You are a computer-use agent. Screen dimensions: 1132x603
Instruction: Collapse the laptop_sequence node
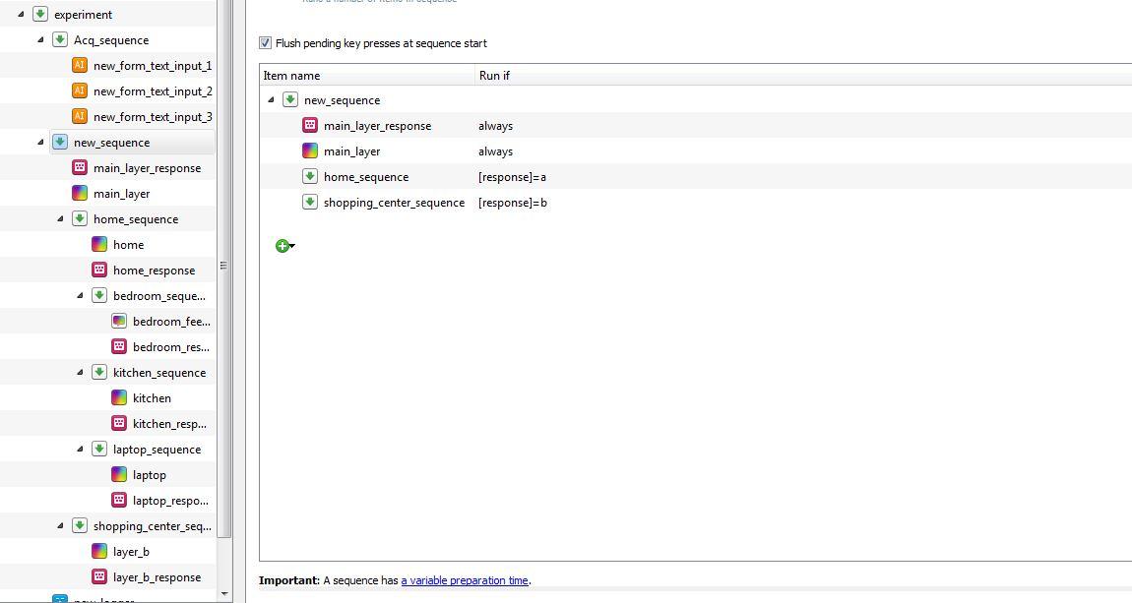tap(80, 450)
